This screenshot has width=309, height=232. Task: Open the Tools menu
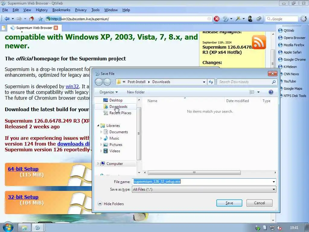pyautogui.click(x=95, y=10)
